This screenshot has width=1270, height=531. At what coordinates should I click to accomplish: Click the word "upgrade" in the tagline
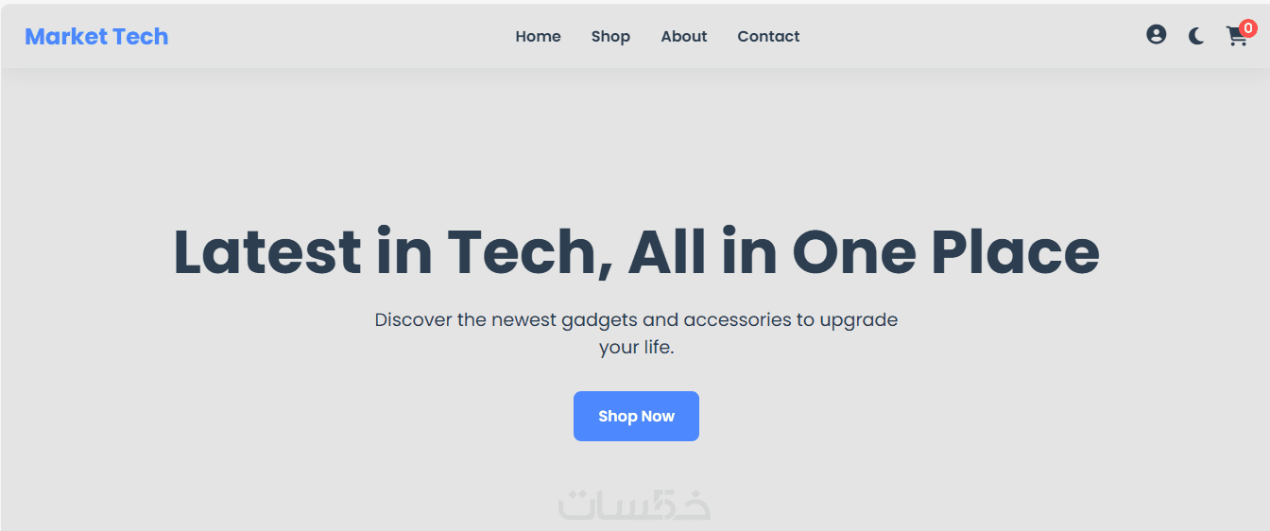point(859,321)
